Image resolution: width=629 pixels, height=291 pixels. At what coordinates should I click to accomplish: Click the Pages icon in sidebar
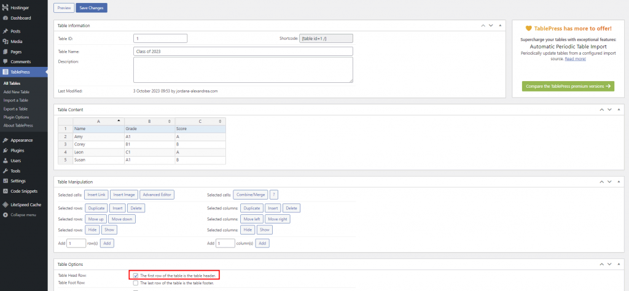pyautogui.click(x=5, y=52)
